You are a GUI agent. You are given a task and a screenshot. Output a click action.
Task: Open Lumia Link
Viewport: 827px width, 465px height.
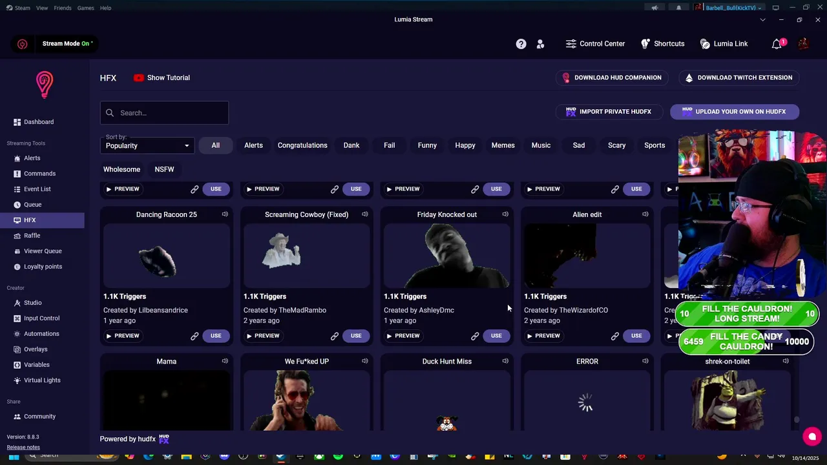point(724,44)
